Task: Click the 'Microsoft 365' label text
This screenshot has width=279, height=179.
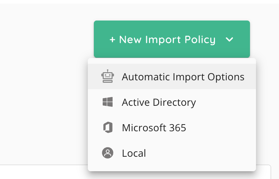Action: pos(154,128)
